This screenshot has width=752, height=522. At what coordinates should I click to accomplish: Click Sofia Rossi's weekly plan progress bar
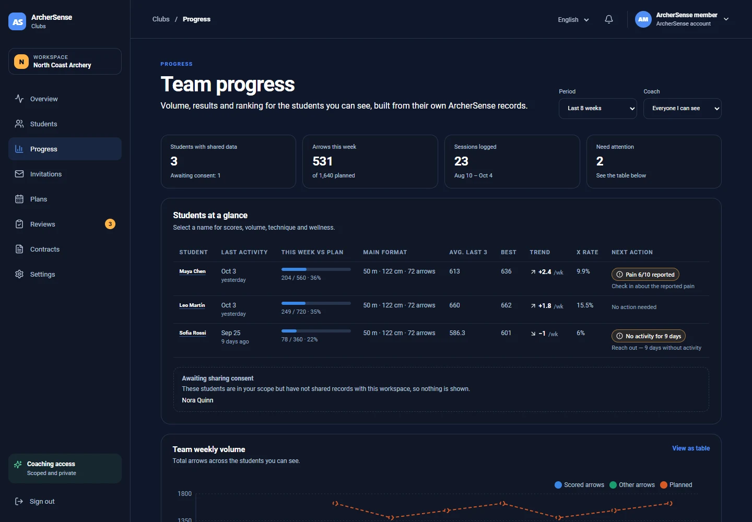click(x=316, y=331)
